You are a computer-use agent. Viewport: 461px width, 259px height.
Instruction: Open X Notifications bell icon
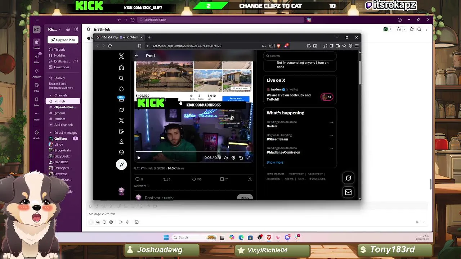[121, 89]
